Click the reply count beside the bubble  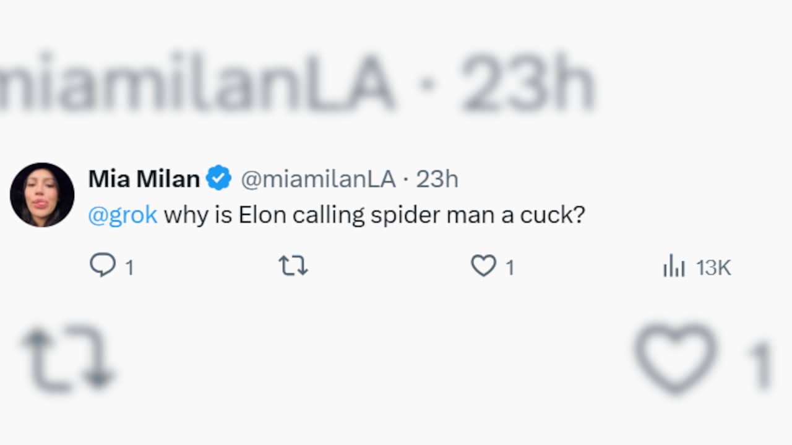tap(129, 268)
